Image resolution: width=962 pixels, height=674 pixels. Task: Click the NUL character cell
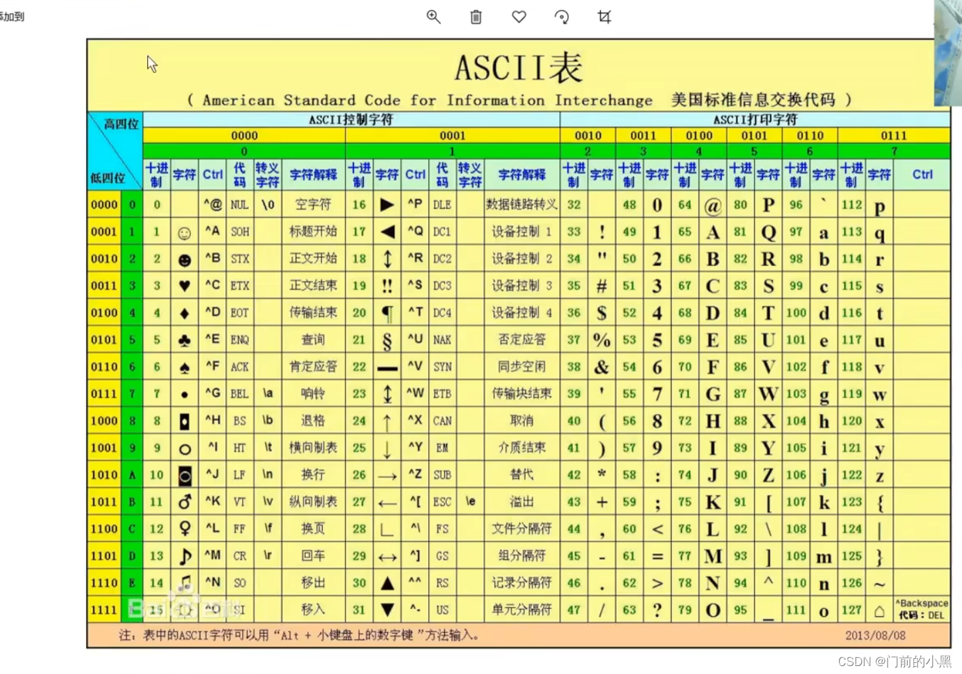[x=239, y=204]
